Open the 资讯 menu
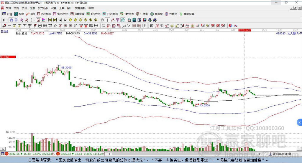Image resolution: width=302 pixels, height=163 pixels. (24, 8)
